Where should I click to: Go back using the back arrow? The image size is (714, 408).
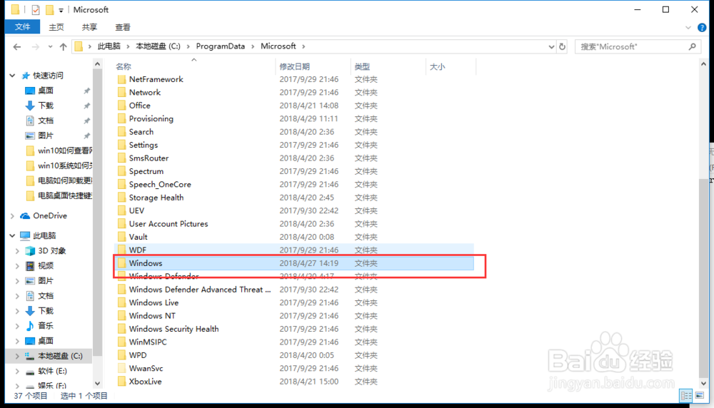[17, 46]
